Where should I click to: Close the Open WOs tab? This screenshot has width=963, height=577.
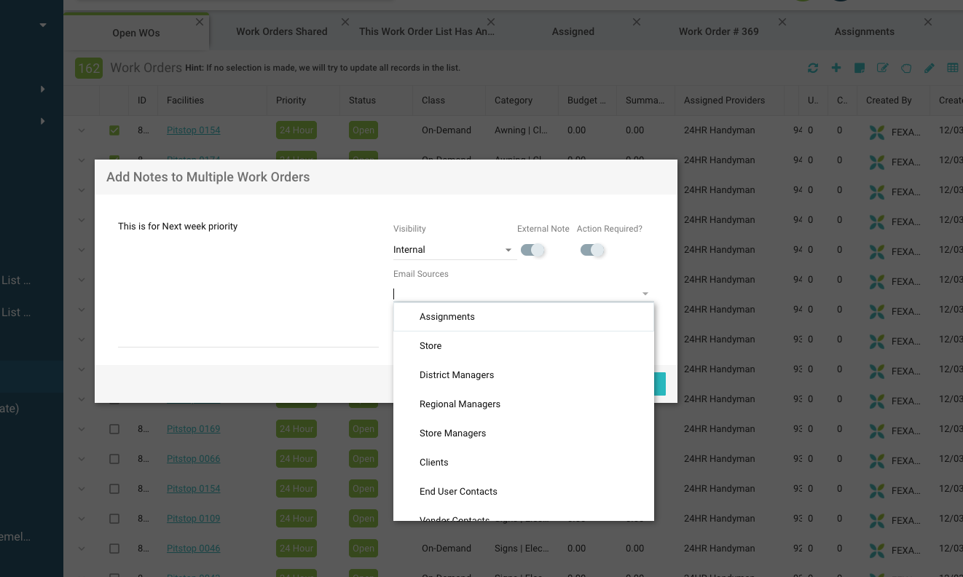point(200,23)
